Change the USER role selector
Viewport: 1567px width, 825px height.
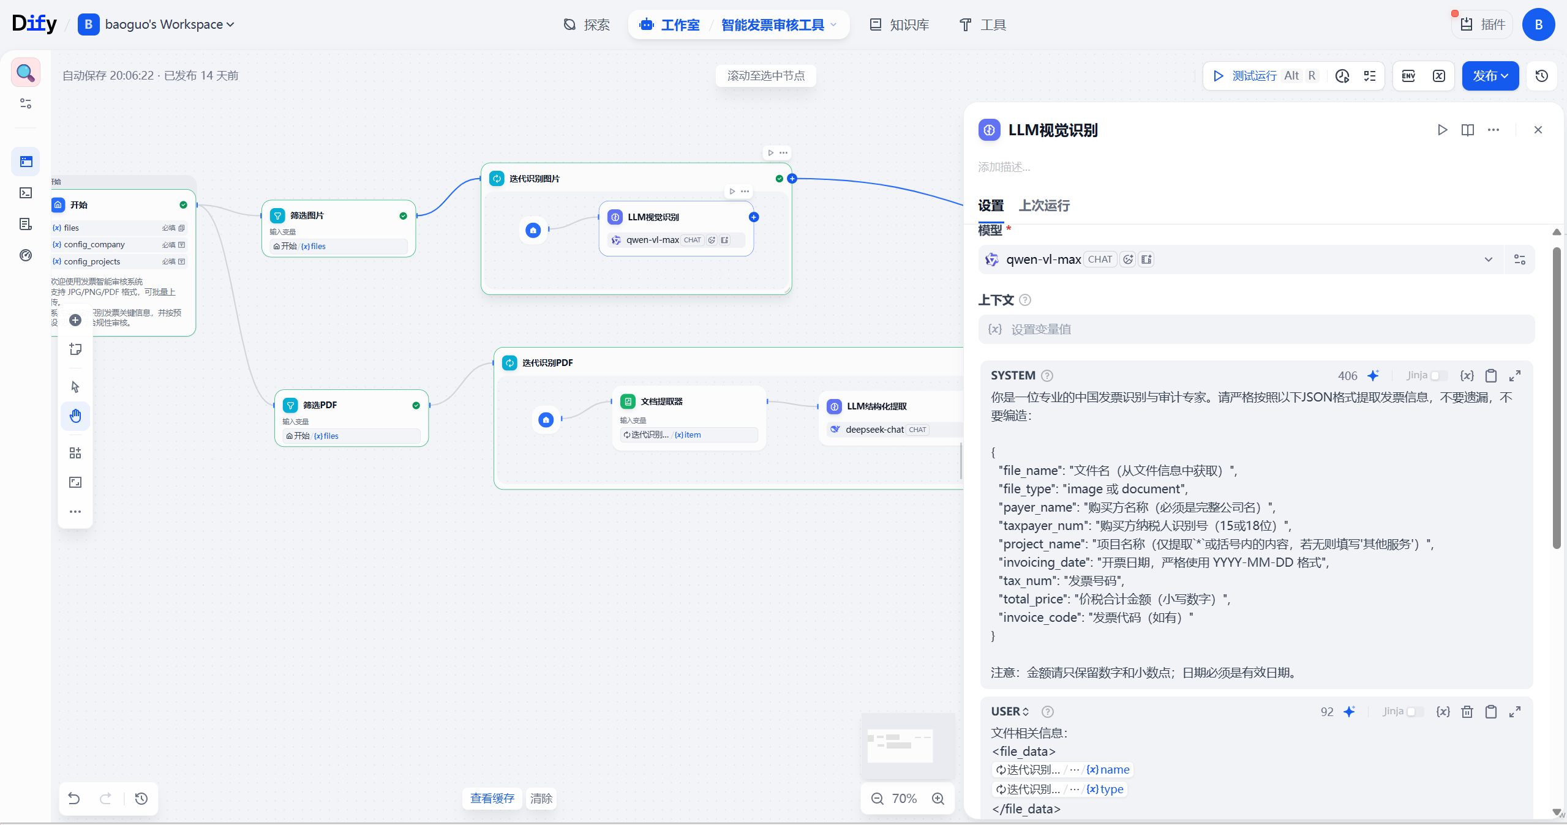(x=1010, y=712)
